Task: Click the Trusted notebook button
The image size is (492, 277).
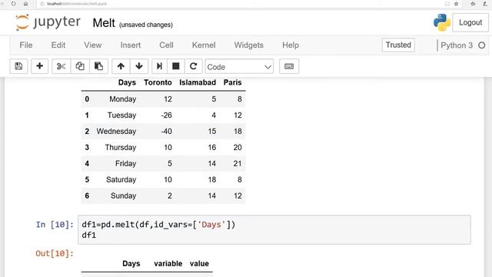Action: 398,45
